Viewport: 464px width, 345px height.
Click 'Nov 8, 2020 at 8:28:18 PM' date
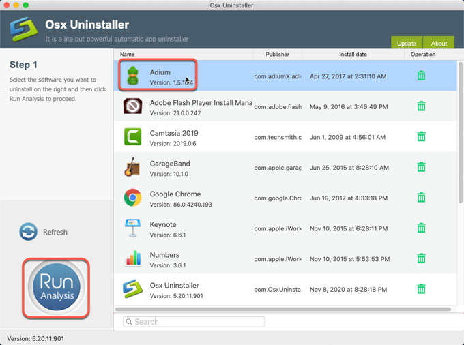coord(348,289)
